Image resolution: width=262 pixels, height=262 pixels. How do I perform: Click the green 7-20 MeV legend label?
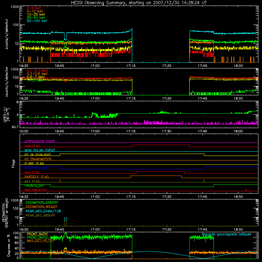(x=35, y=80)
